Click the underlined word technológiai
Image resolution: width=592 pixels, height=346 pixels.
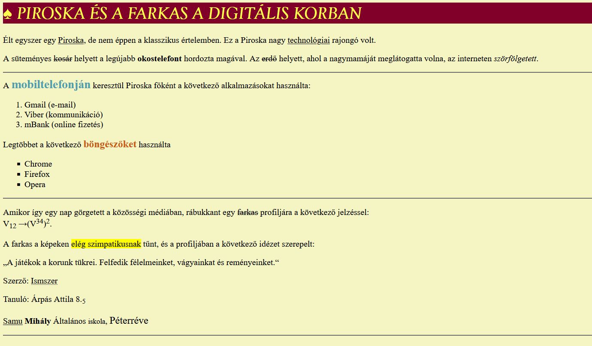coord(308,41)
